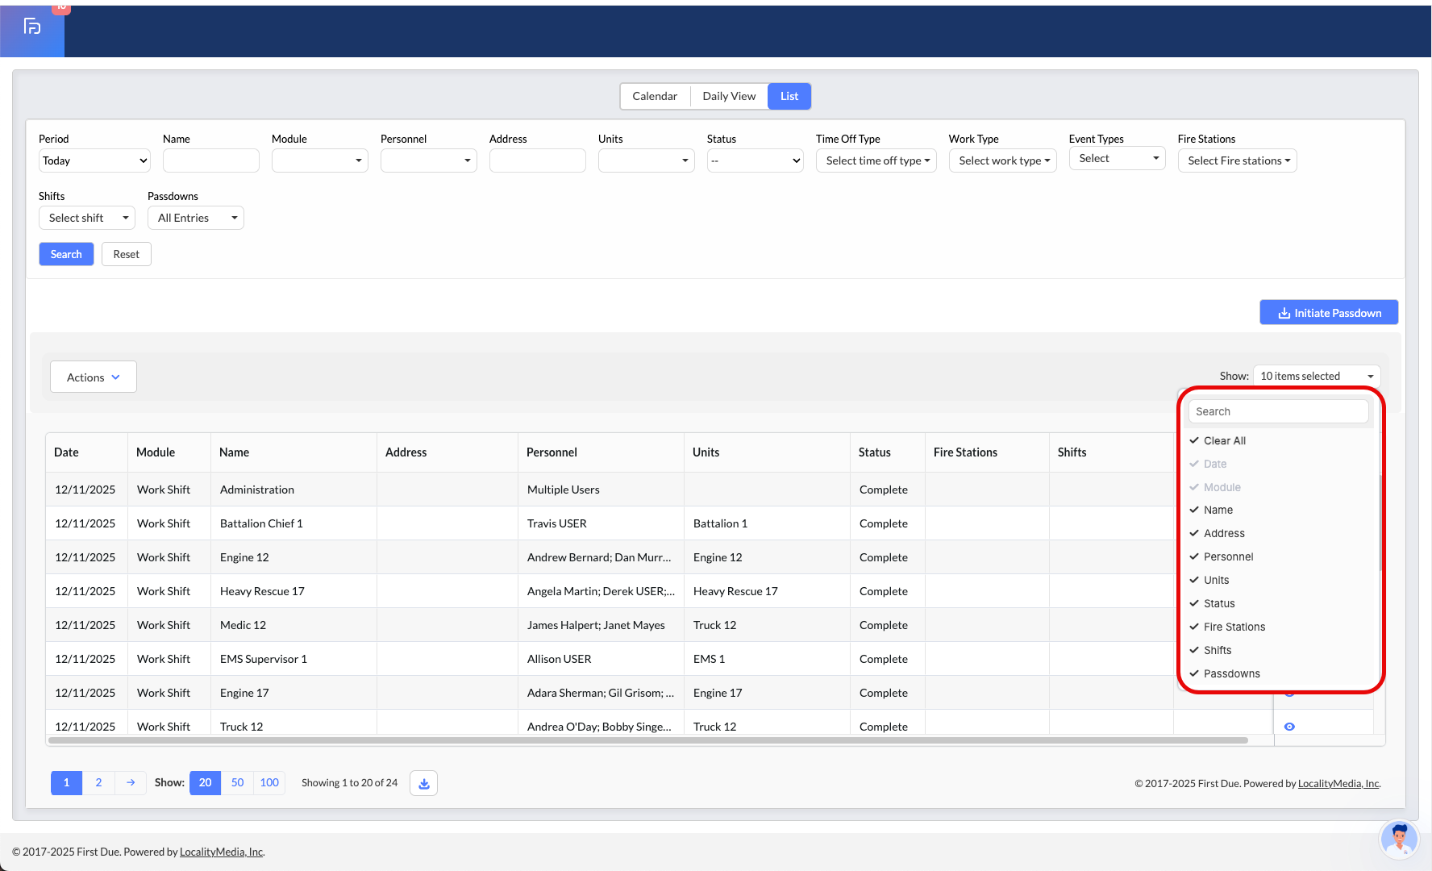Image resolution: width=1432 pixels, height=871 pixels.
Task: Open Select time off type dropdown
Action: pyautogui.click(x=876, y=160)
